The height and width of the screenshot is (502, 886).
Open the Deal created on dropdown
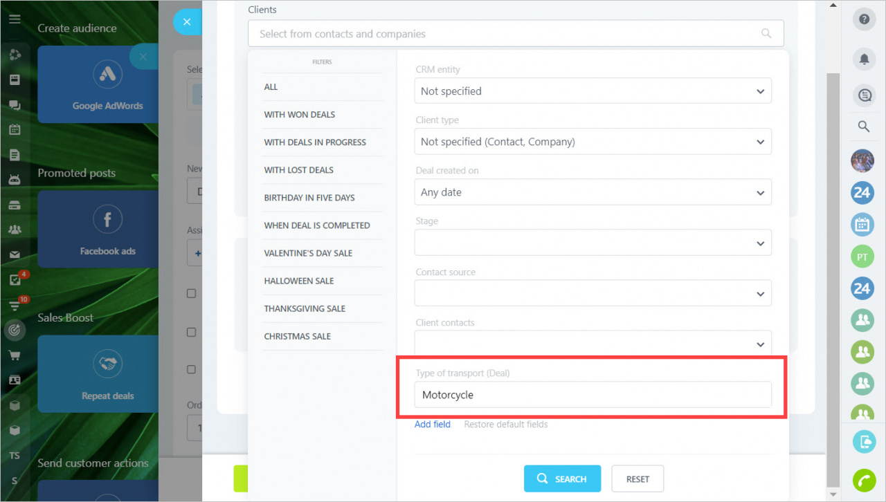pos(593,192)
